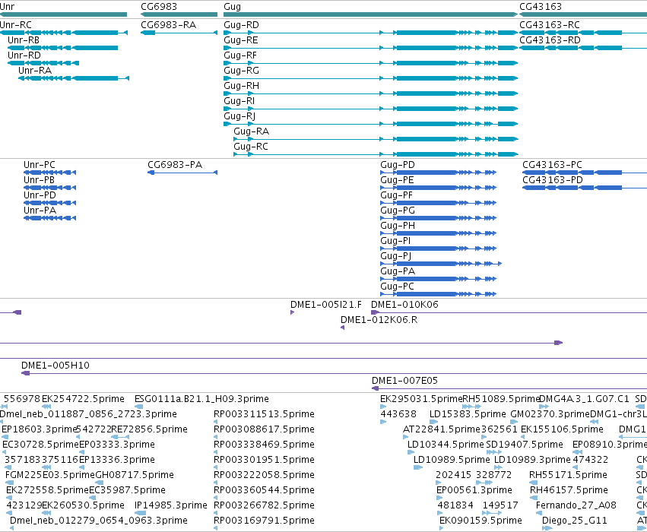Viewport: 647px width, 532px height.
Task: Click the Gug-RF transcript label
Action: click(x=240, y=55)
